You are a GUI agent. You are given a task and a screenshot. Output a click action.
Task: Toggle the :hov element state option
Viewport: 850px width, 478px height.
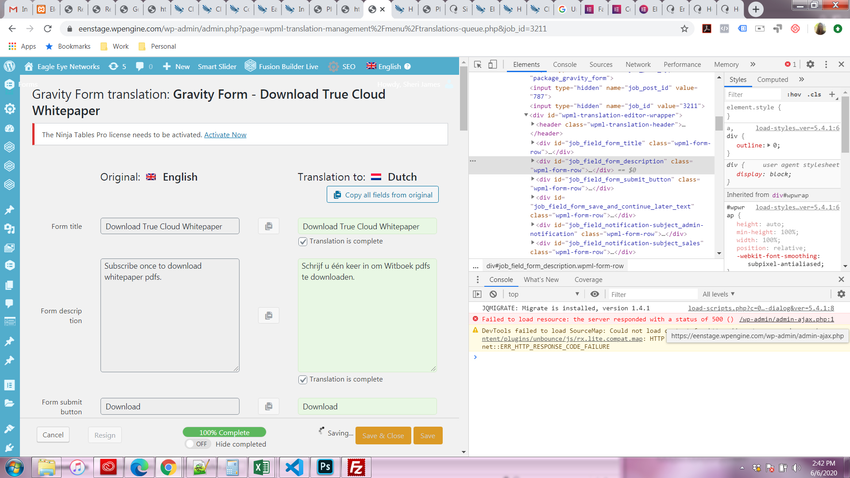pos(794,94)
